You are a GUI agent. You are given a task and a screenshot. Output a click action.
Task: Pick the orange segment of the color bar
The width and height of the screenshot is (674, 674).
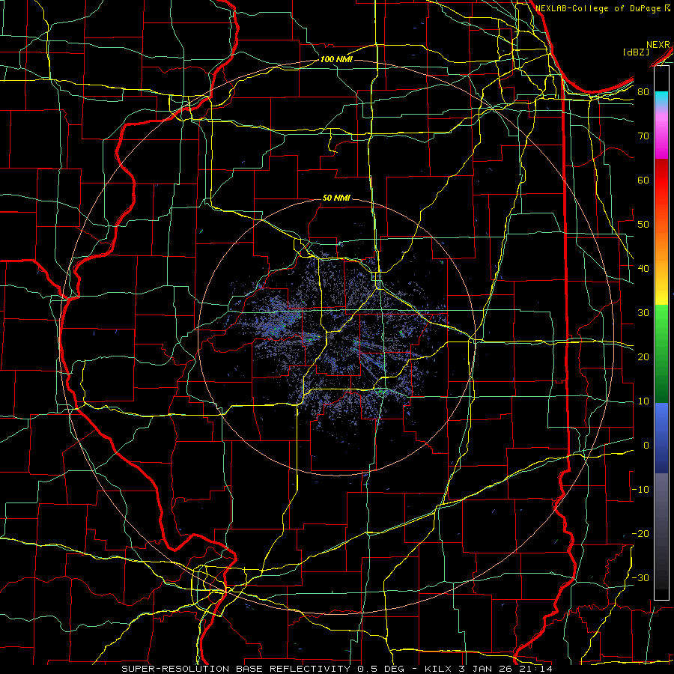[x=661, y=247]
